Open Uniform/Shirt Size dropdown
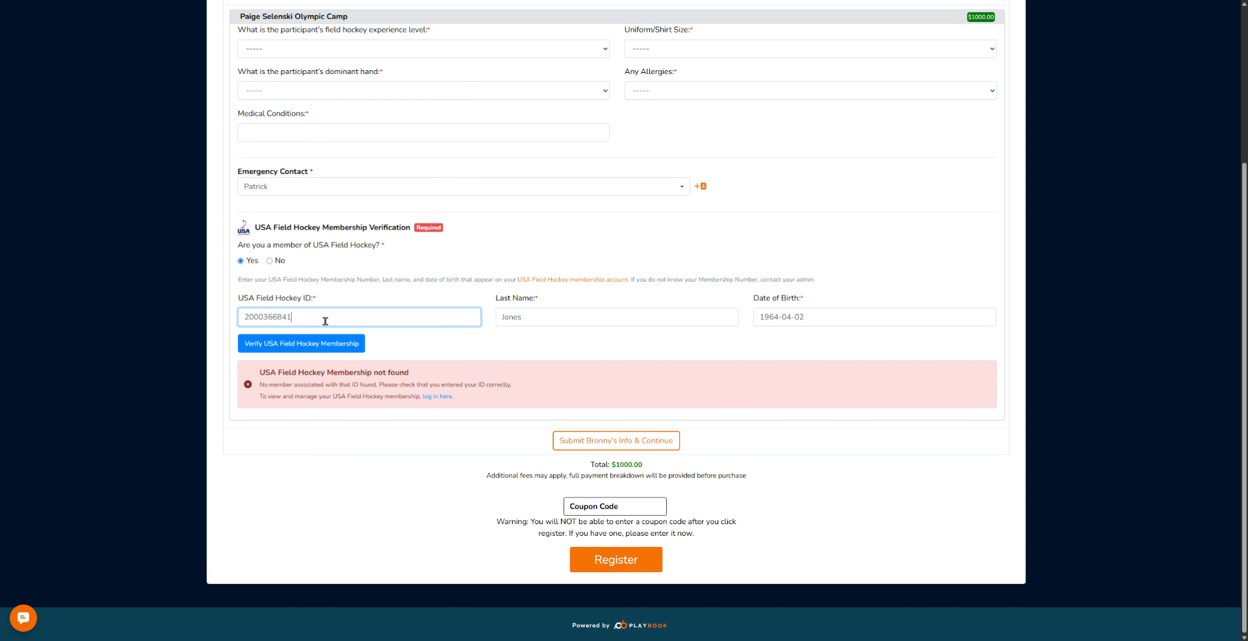The width and height of the screenshot is (1248, 641). pos(810,49)
